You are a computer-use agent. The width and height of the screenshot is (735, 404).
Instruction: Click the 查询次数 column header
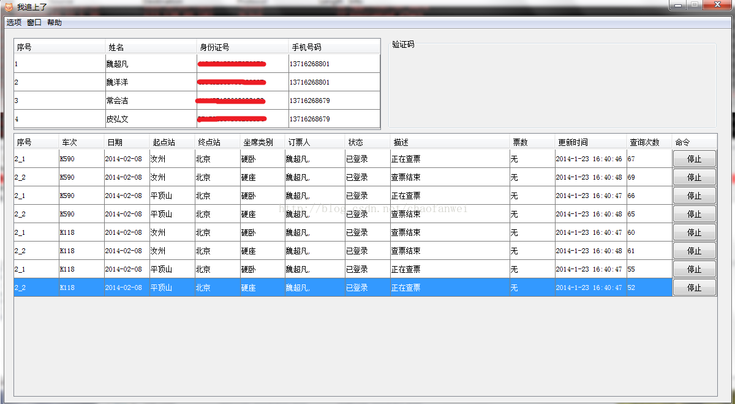(x=649, y=142)
